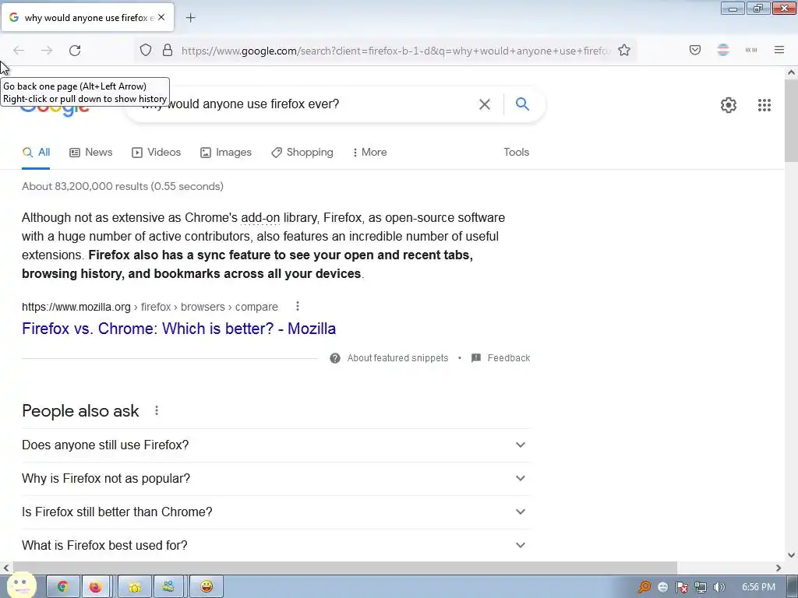Expand 'Why is Firefox not as popular?'
The image size is (798, 598).
pos(276,479)
